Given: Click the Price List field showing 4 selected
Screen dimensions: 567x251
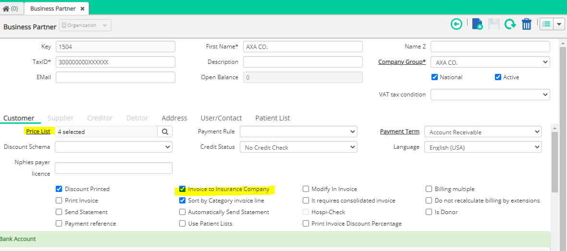Looking at the screenshot, I should 106,132.
